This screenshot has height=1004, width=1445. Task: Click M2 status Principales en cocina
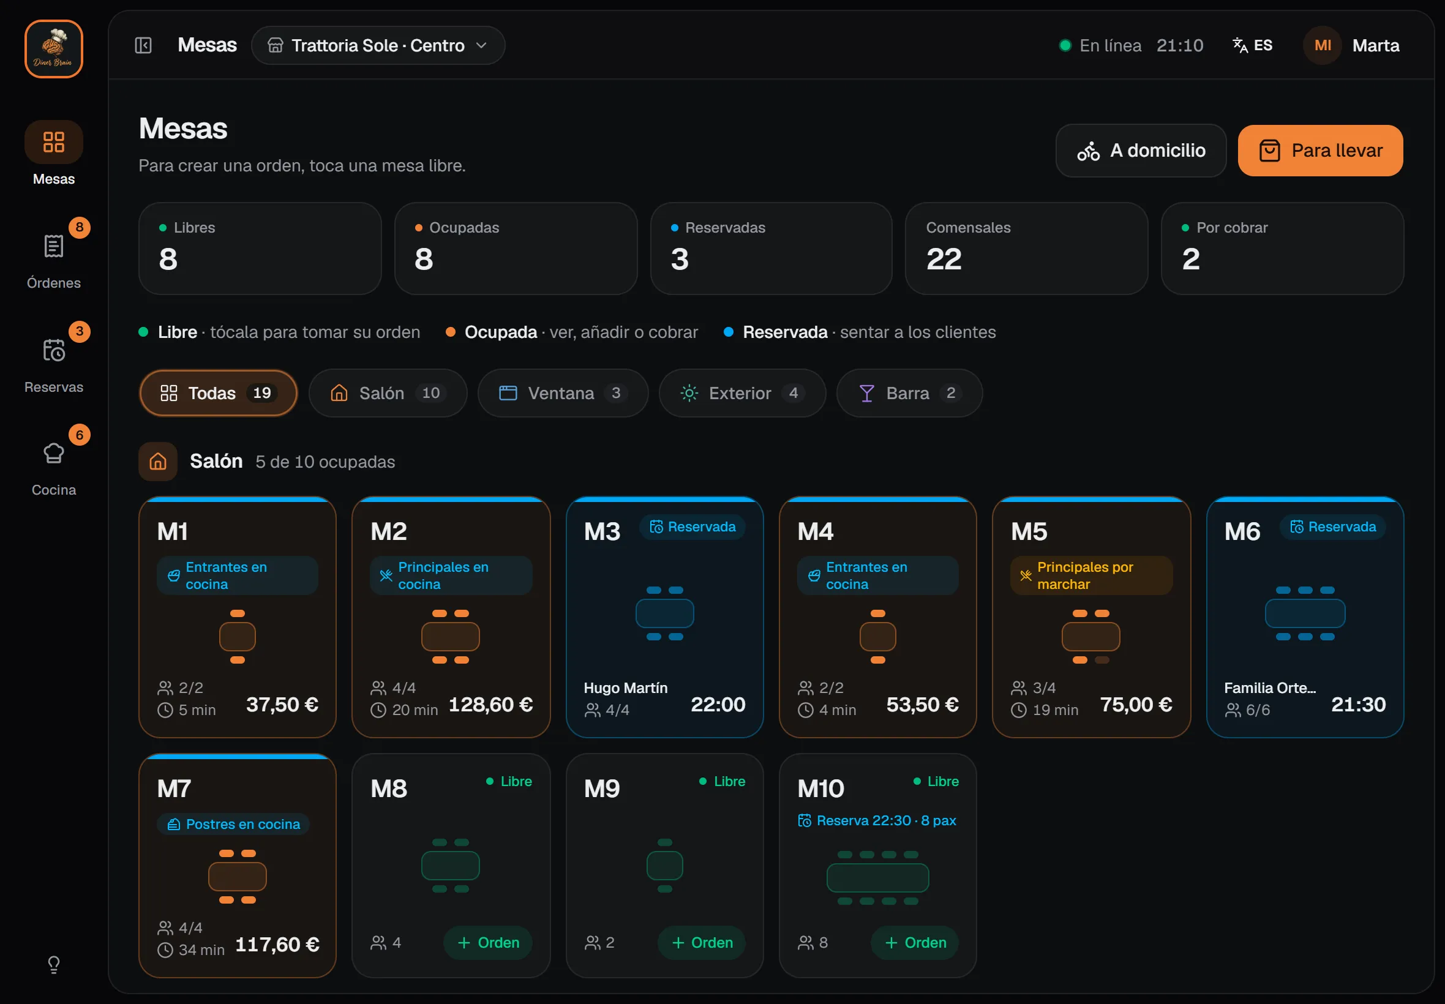click(451, 575)
